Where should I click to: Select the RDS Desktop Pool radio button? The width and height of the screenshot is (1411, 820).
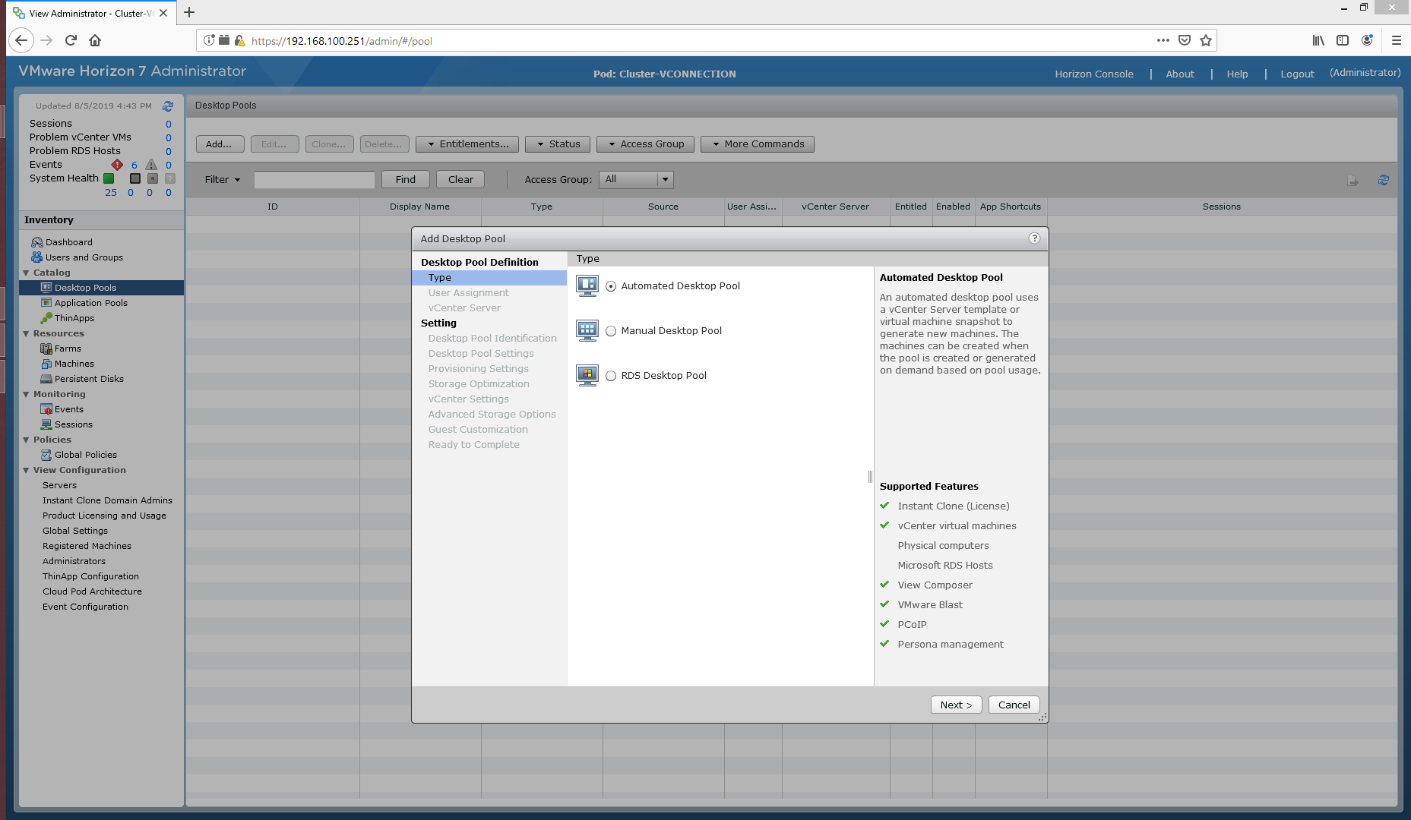click(611, 376)
